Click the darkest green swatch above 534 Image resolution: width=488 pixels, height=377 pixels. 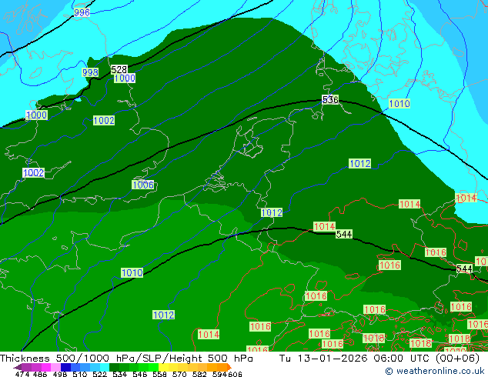tap(114, 367)
